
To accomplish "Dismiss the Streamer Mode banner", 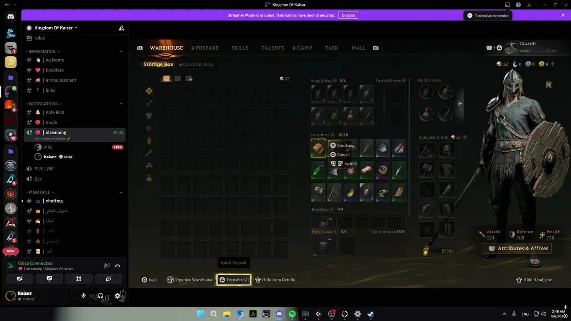I will pyautogui.click(x=563, y=15).
